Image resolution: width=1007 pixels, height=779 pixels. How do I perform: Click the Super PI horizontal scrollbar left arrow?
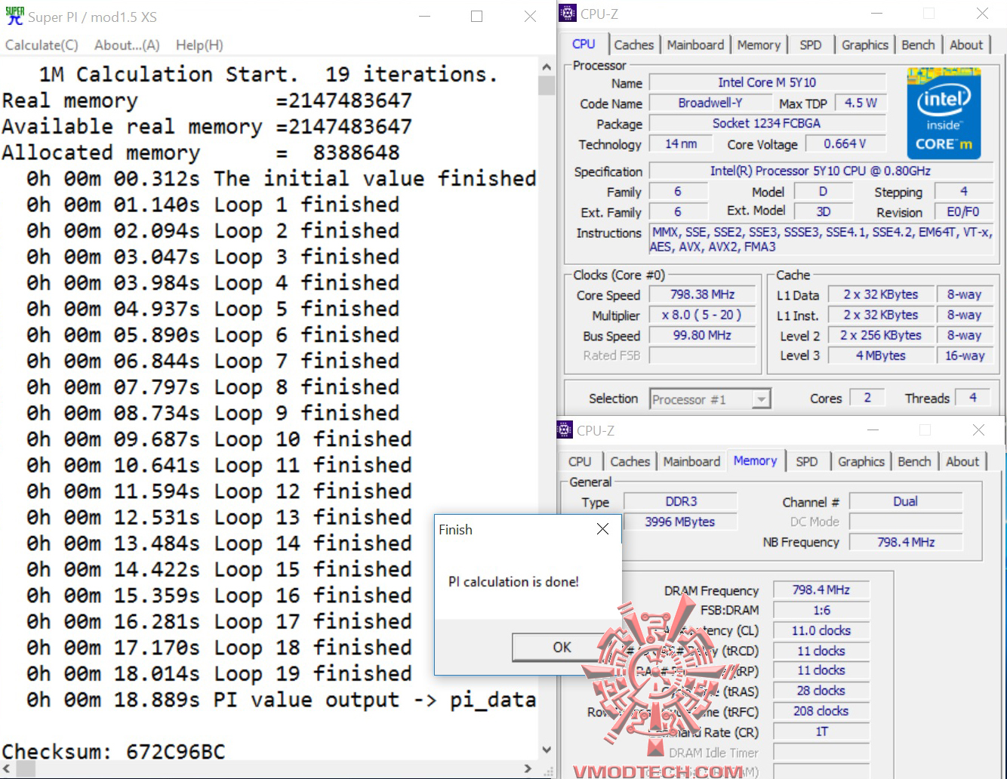coord(8,769)
